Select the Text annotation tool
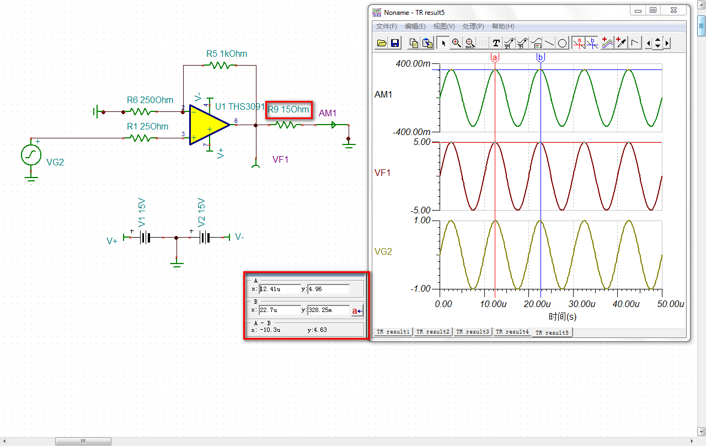 [x=496, y=43]
